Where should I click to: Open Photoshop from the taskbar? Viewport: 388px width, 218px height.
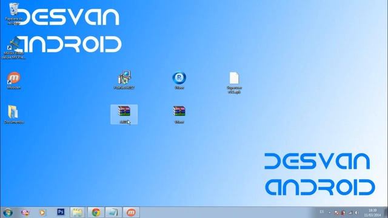coord(61,212)
